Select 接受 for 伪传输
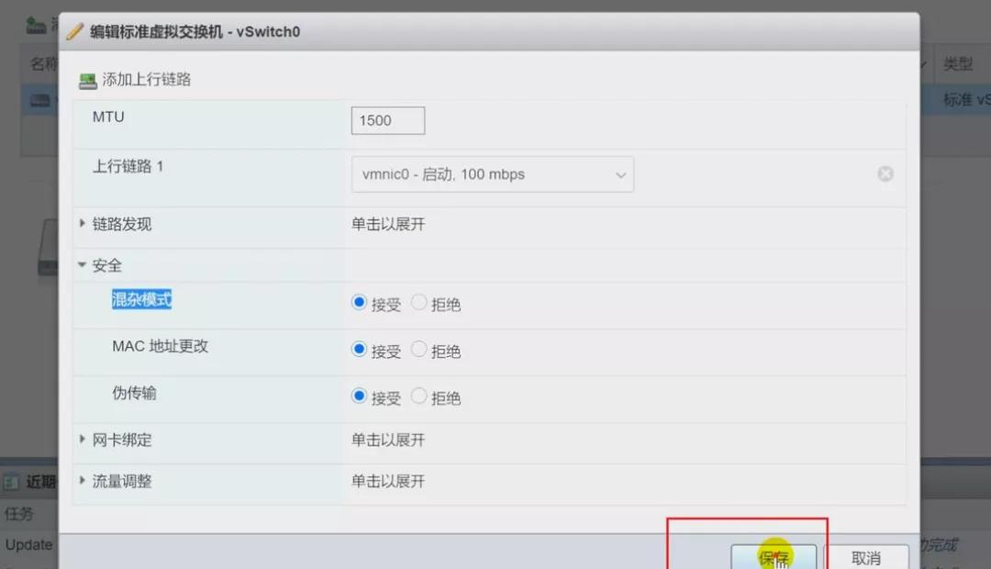Screen dimensions: 991x569 pos(357,396)
